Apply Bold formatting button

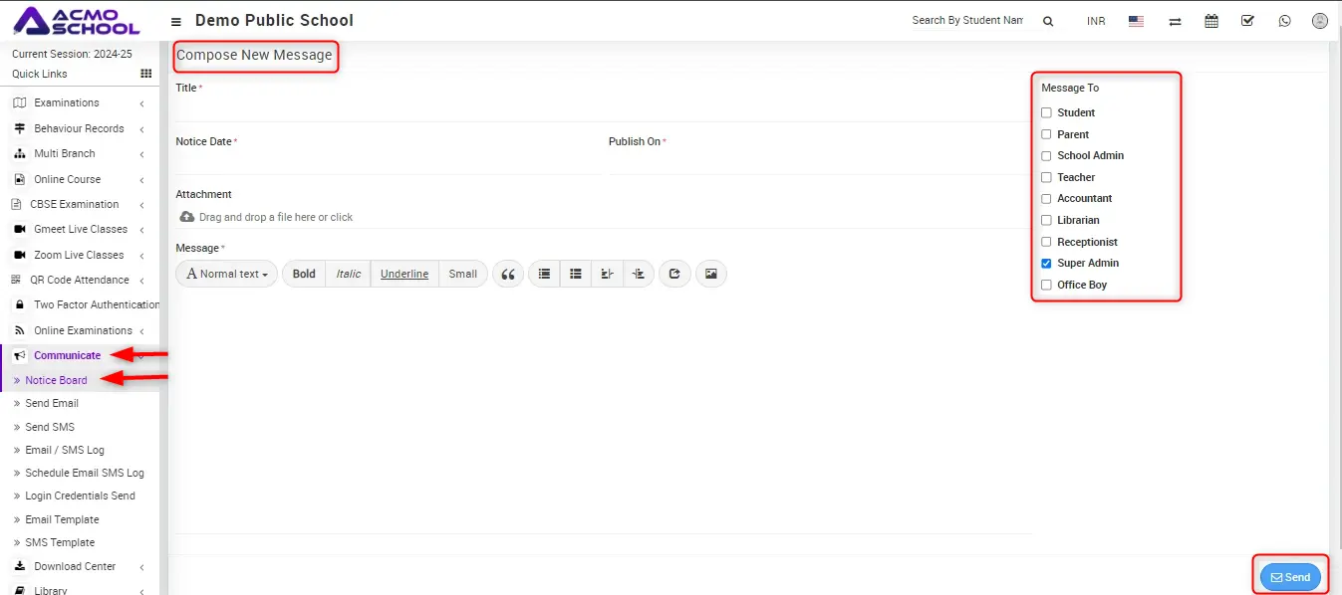click(304, 274)
